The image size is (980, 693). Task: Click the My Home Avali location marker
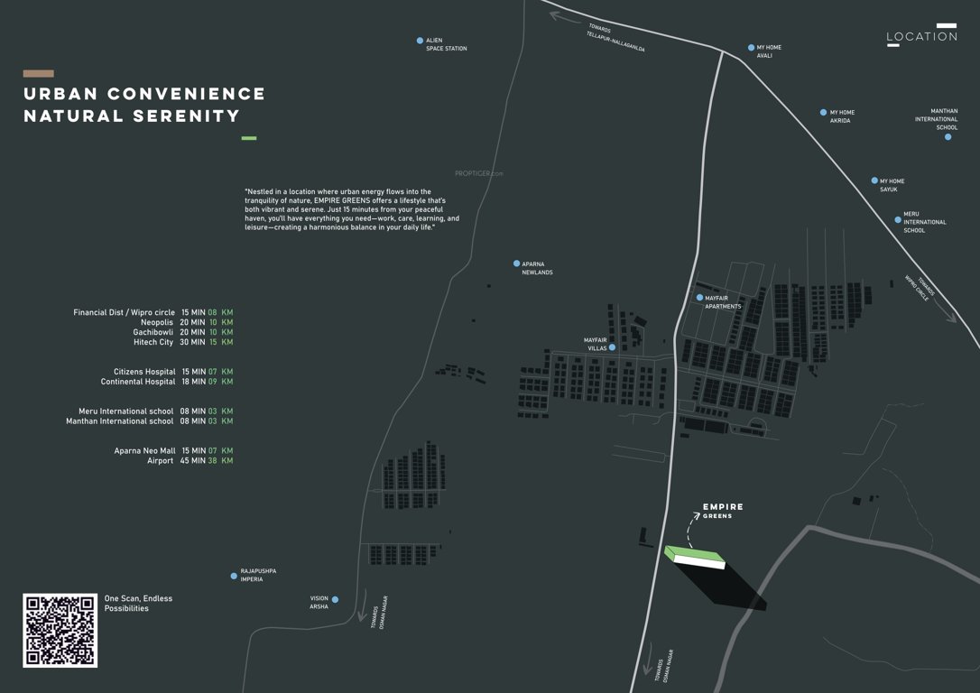click(751, 46)
